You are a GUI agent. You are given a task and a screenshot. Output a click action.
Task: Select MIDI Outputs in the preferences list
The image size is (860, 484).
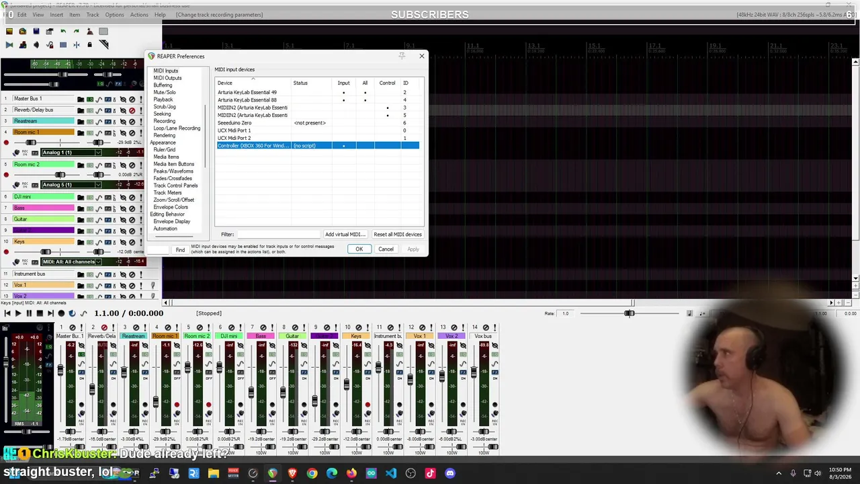(x=167, y=78)
